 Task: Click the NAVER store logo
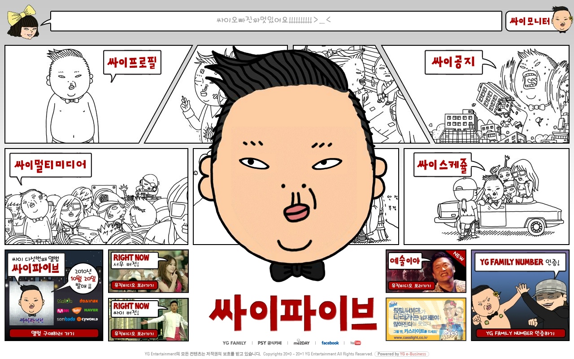(x=91, y=310)
